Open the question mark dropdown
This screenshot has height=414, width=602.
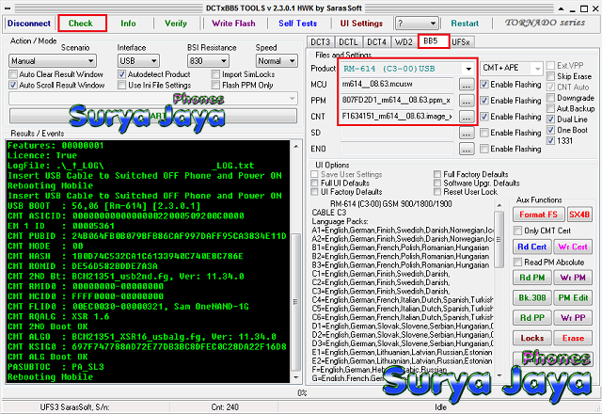click(x=417, y=24)
